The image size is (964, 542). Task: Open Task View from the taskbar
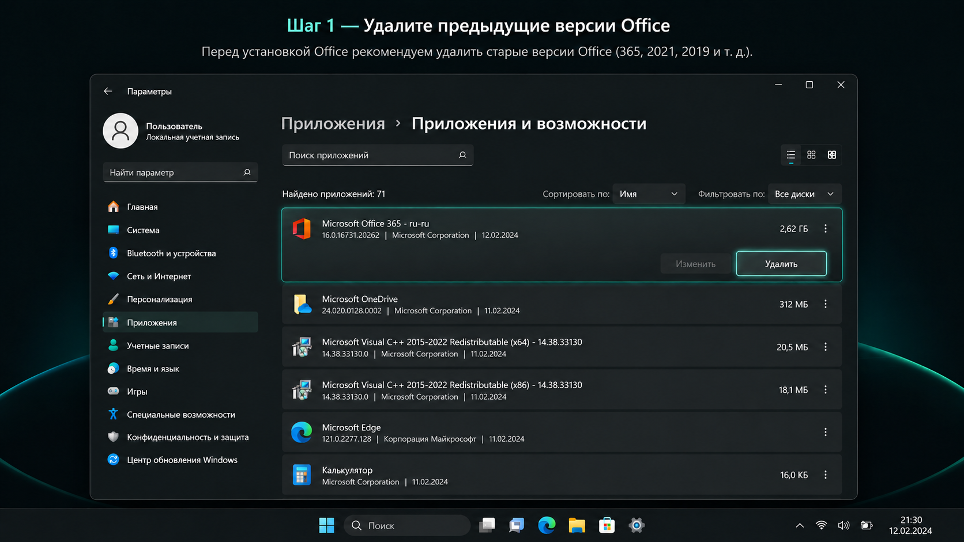487,525
